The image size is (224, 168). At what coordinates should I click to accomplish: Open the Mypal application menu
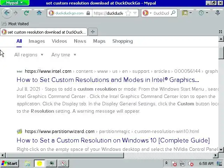coord(15,3)
